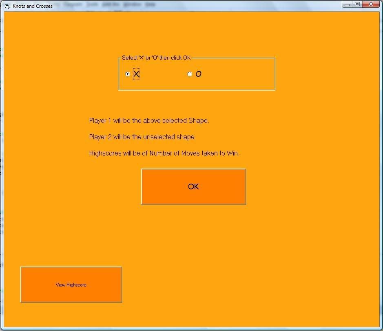Minimize the Knots and Crosses window
Screen dimensions: 383x331
[x=347, y=4]
